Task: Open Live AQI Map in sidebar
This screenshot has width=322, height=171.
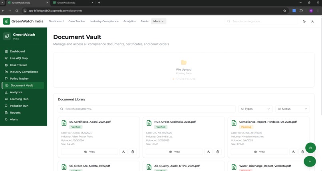Action: [x=24, y=58]
